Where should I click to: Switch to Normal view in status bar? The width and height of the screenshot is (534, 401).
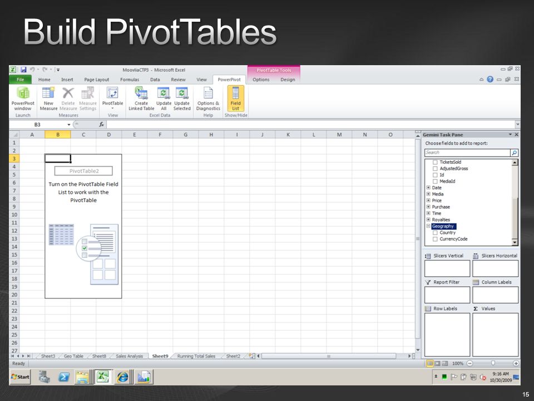coord(430,364)
